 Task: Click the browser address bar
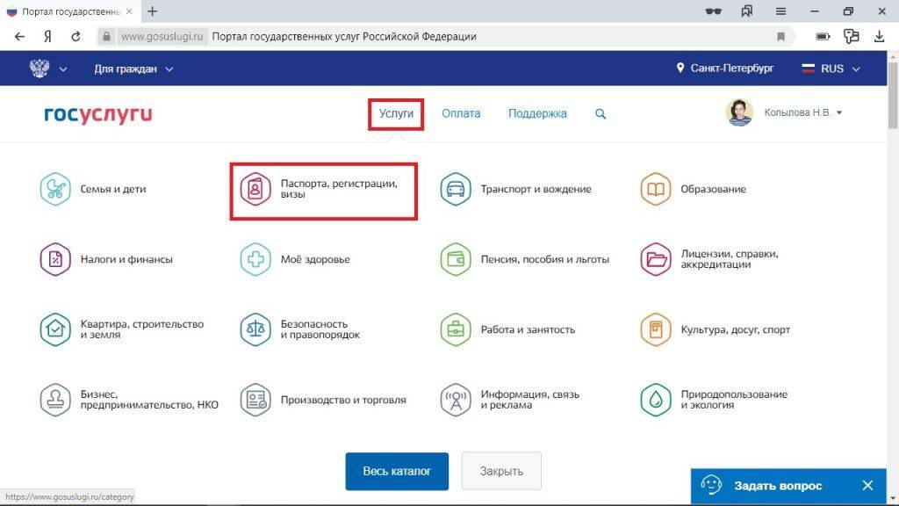439,37
